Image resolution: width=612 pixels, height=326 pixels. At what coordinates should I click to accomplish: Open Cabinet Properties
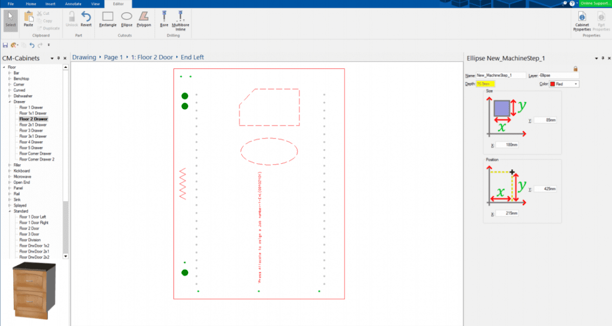(582, 20)
